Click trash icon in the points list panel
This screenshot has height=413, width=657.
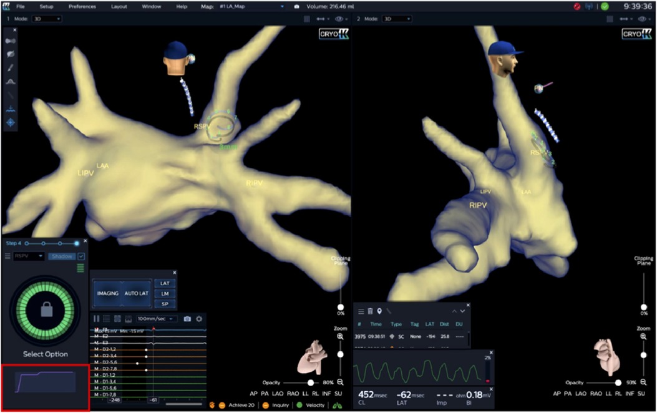click(x=369, y=311)
